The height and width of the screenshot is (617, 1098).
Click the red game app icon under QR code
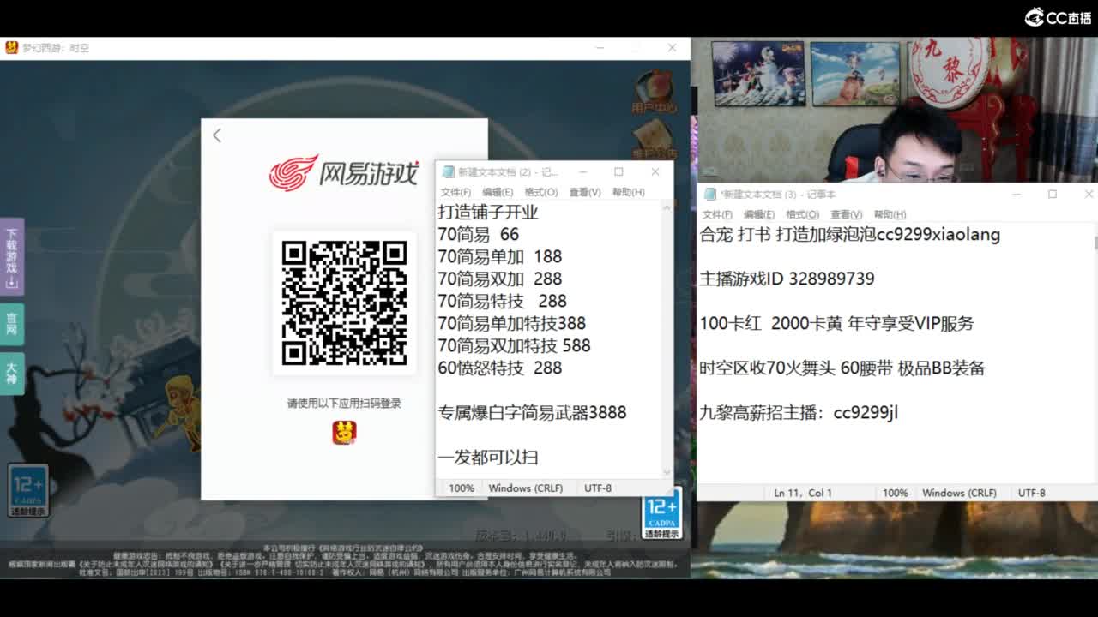pyautogui.click(x=344, y=433)
